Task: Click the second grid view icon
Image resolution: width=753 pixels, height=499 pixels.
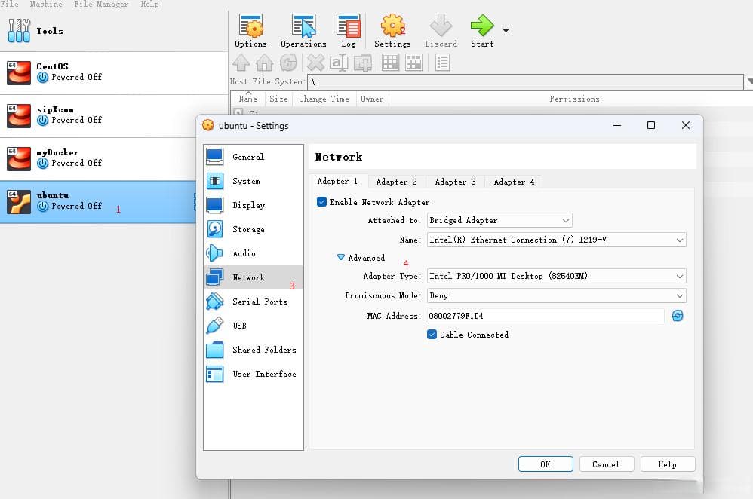Action: click(413, 63)
